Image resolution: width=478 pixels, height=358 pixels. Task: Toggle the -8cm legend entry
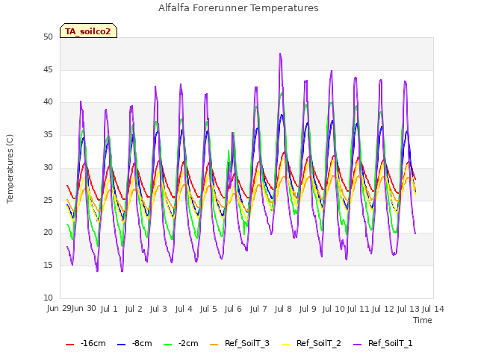point(134,343)
